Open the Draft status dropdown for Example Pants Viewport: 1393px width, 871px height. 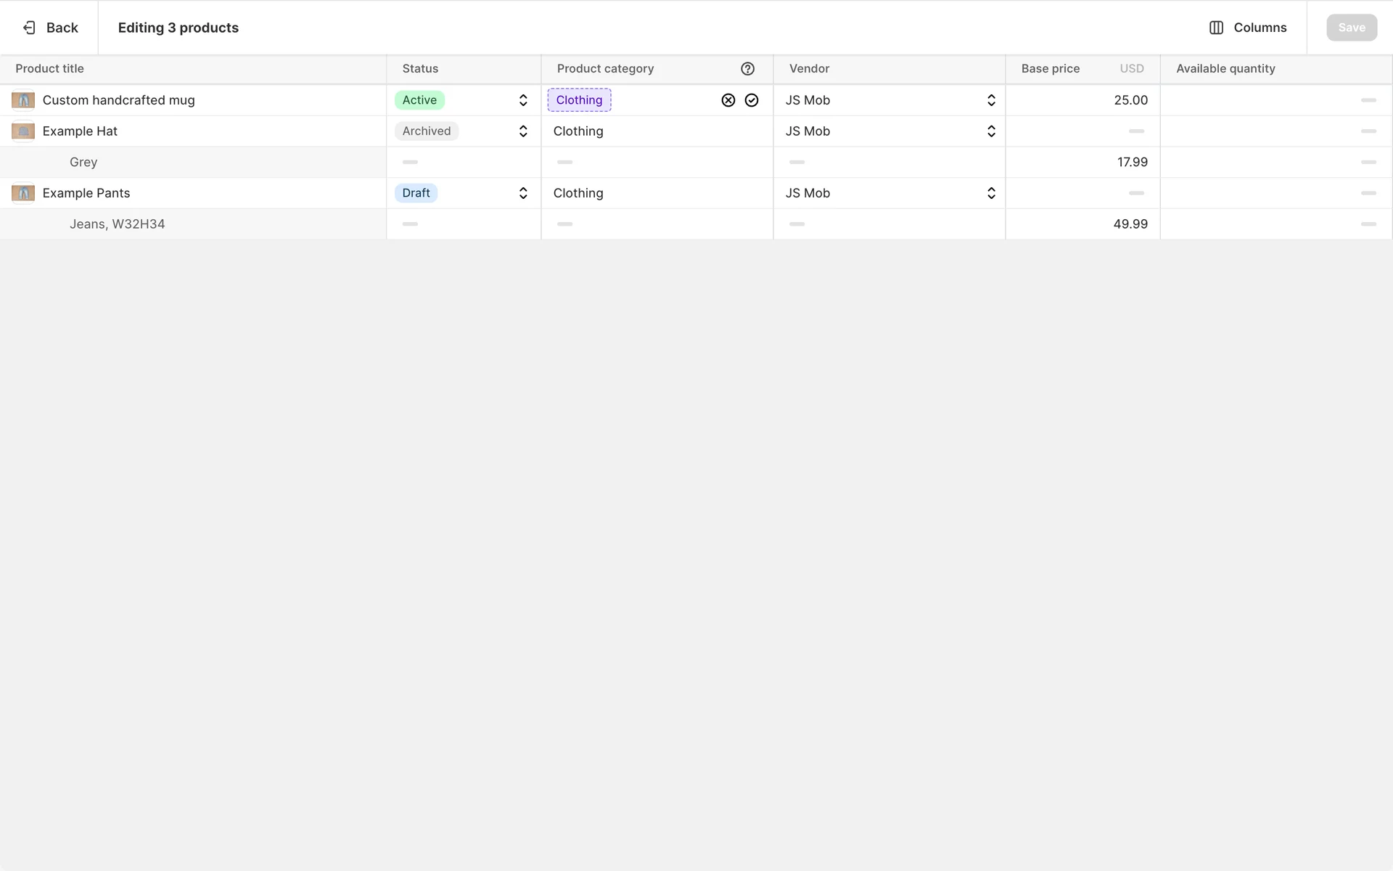pos(522,193)
